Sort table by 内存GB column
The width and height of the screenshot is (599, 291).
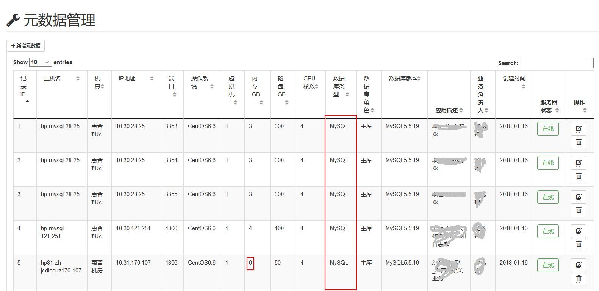257,94
